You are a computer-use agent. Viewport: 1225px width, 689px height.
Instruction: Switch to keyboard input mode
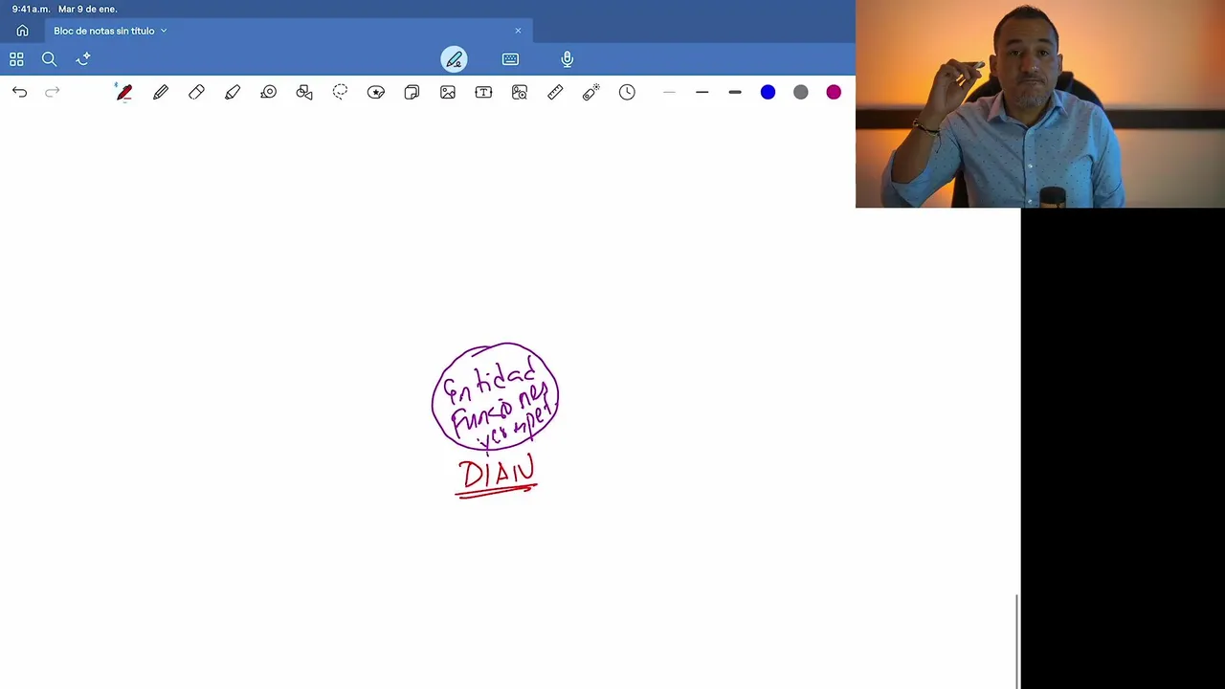click(510, 59)
